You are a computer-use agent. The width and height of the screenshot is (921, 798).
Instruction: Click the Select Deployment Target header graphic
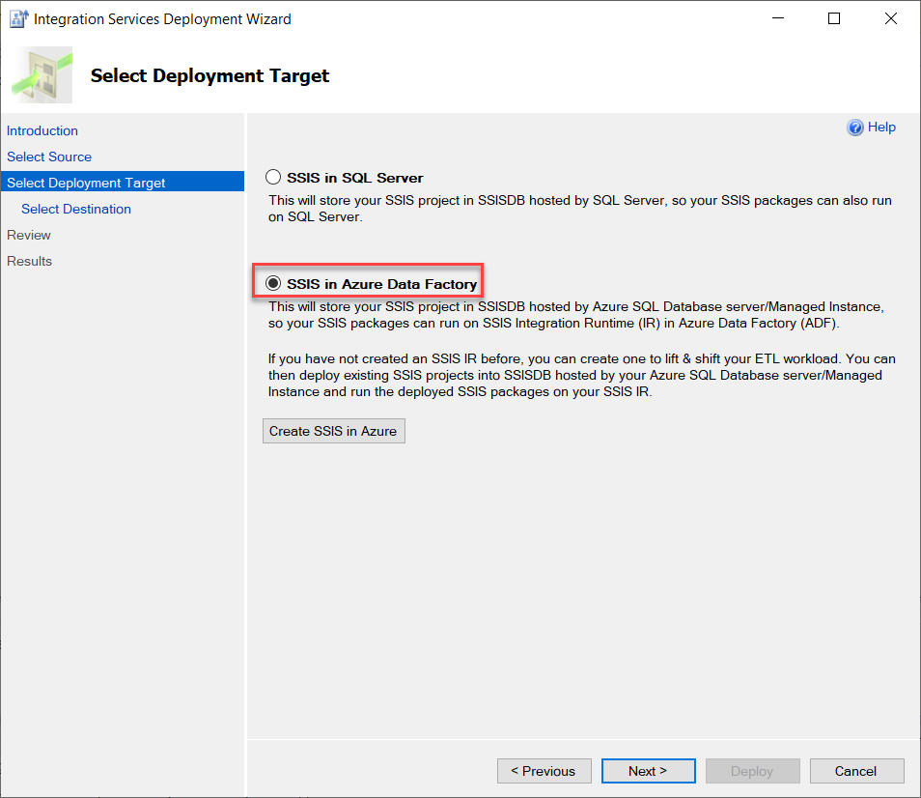(x=42, y=75)
